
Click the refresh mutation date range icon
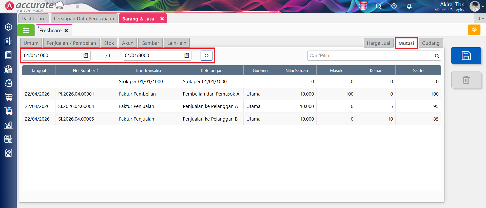[x=206, y=56]
